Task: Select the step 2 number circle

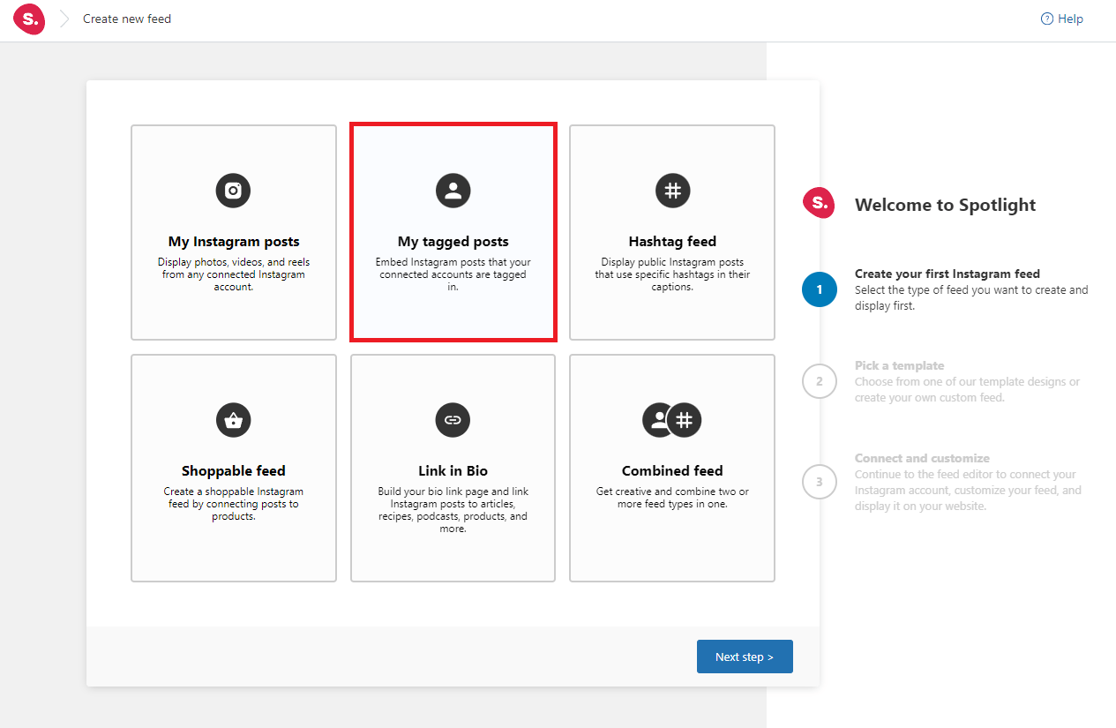Action: click(820, 381)
